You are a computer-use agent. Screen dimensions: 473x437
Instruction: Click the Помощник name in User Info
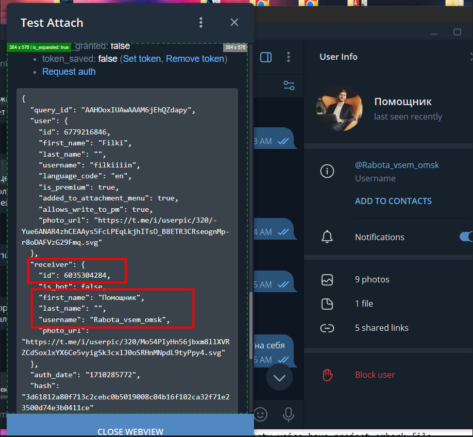click(x=403, y=102)
